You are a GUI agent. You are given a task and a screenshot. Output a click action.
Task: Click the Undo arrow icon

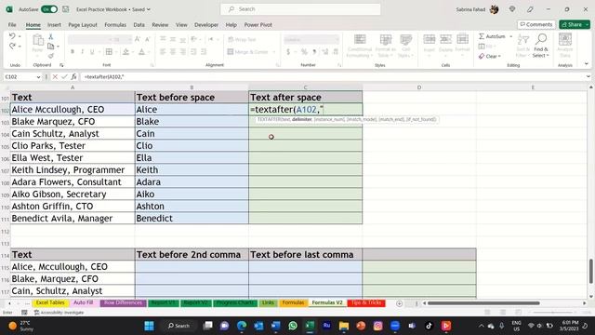[12, 36]
